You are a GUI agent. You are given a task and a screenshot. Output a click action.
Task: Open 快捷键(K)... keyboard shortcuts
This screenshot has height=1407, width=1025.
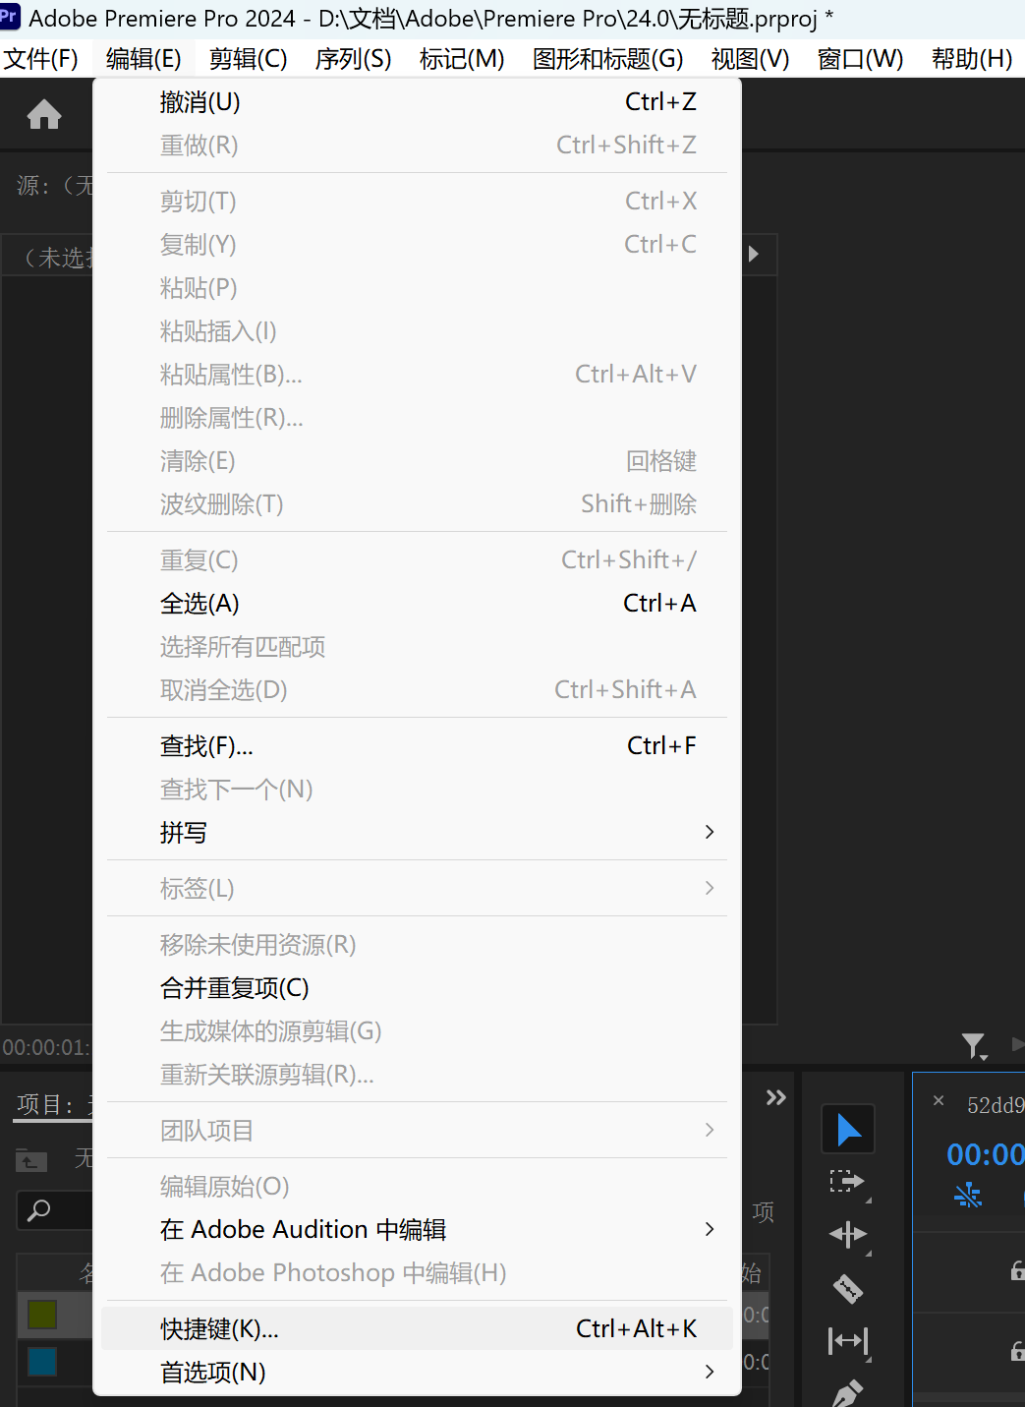pyautogui.click(x=417, y=1329)
